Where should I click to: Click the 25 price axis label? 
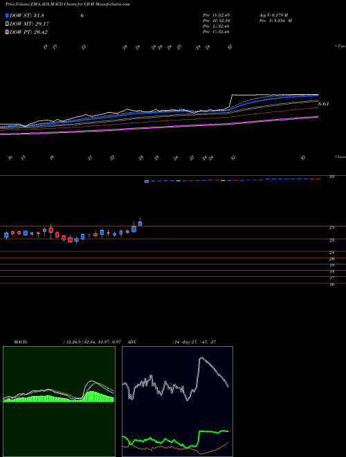pos(331,228)
